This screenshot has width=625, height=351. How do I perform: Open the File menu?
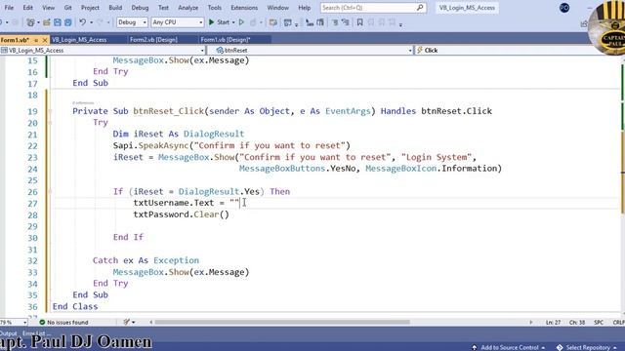click(9, 8)
